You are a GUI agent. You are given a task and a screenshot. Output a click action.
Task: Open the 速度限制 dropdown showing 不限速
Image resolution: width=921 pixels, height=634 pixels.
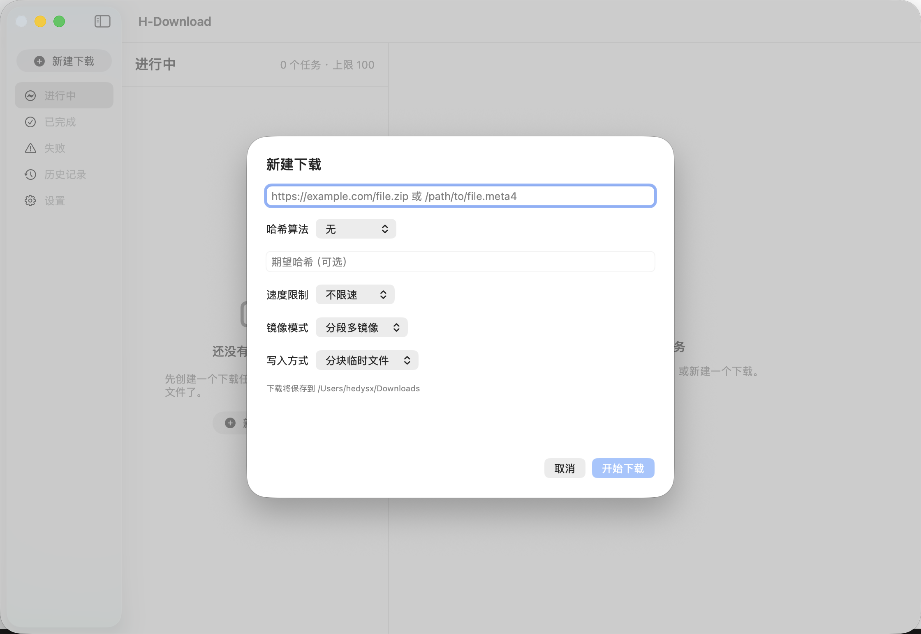pos(355,294)
